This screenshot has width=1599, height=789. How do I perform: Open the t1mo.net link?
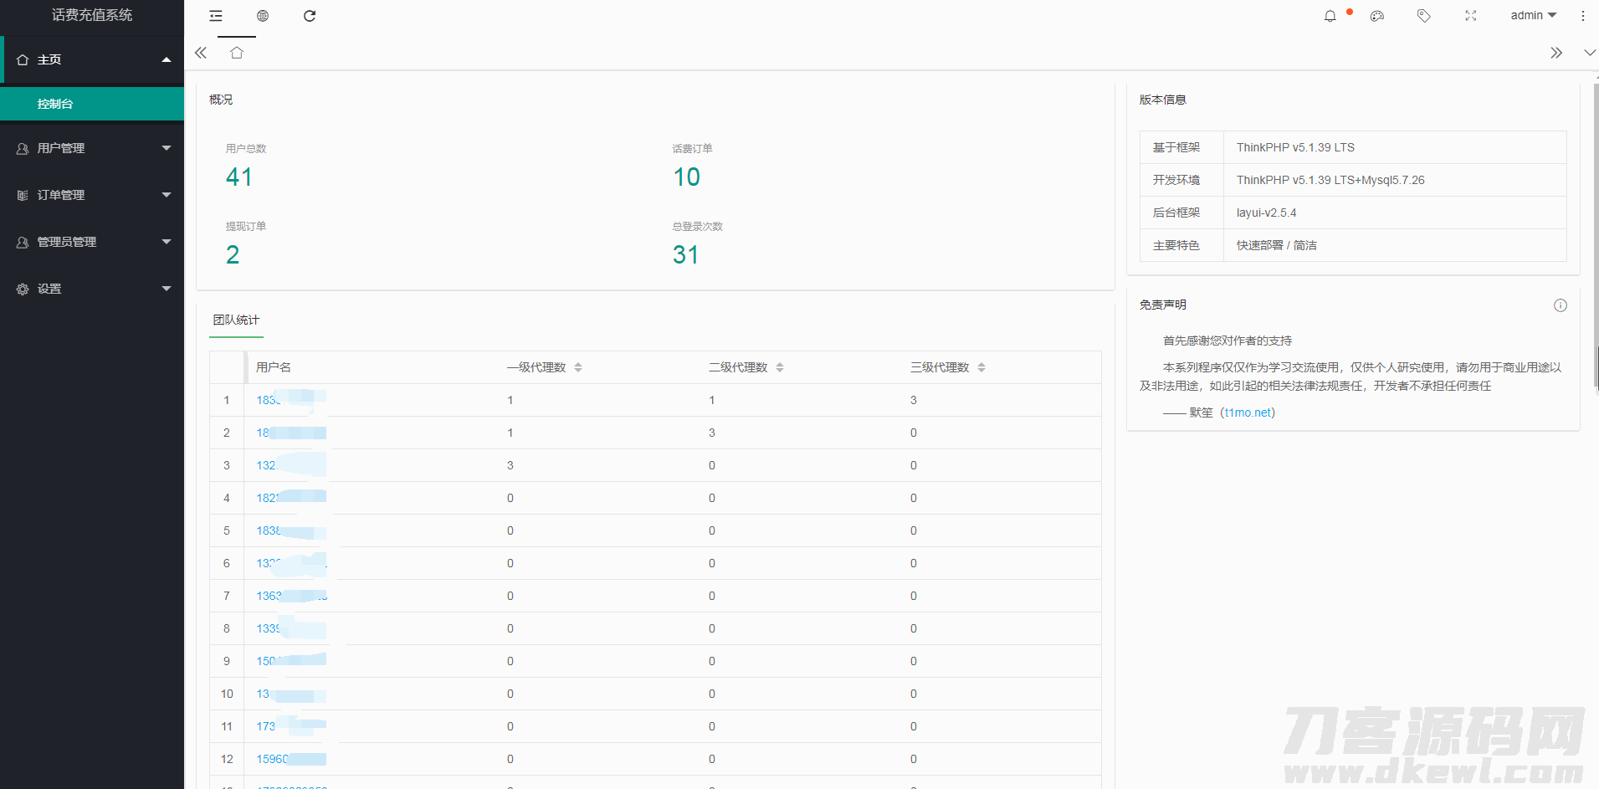click(x=1248, y=412)
